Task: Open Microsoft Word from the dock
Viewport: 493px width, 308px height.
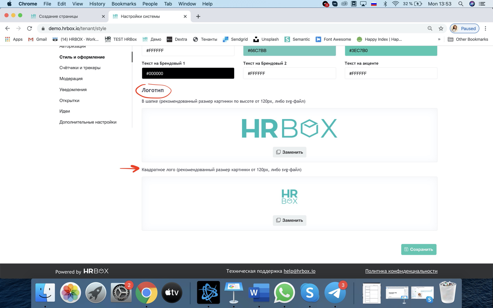Action: (259, 292)
